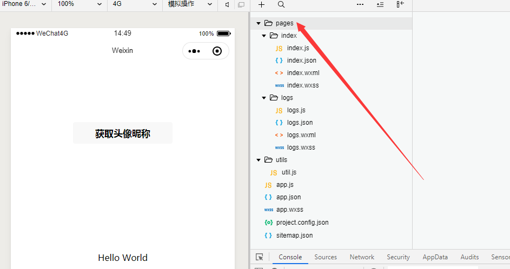Switch to the Console tab

coord(290,257)
